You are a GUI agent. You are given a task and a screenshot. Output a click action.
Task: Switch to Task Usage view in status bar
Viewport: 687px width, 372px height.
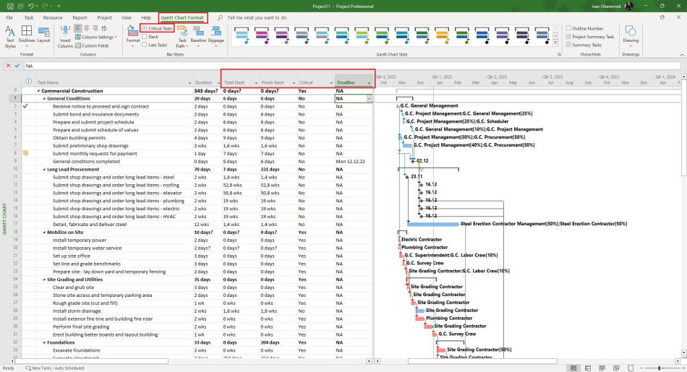(x=588, y=368)
